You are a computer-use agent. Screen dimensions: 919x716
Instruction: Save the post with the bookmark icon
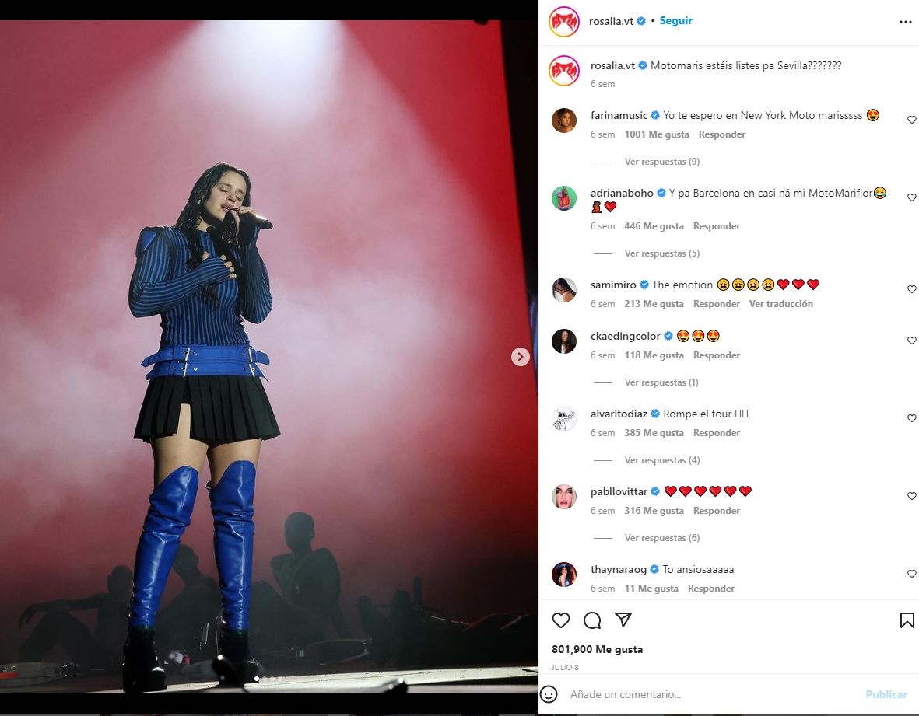tap(907, 620)
